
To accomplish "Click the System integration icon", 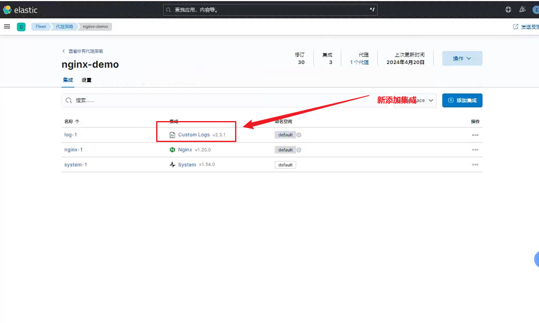I will tap(172, 165).
